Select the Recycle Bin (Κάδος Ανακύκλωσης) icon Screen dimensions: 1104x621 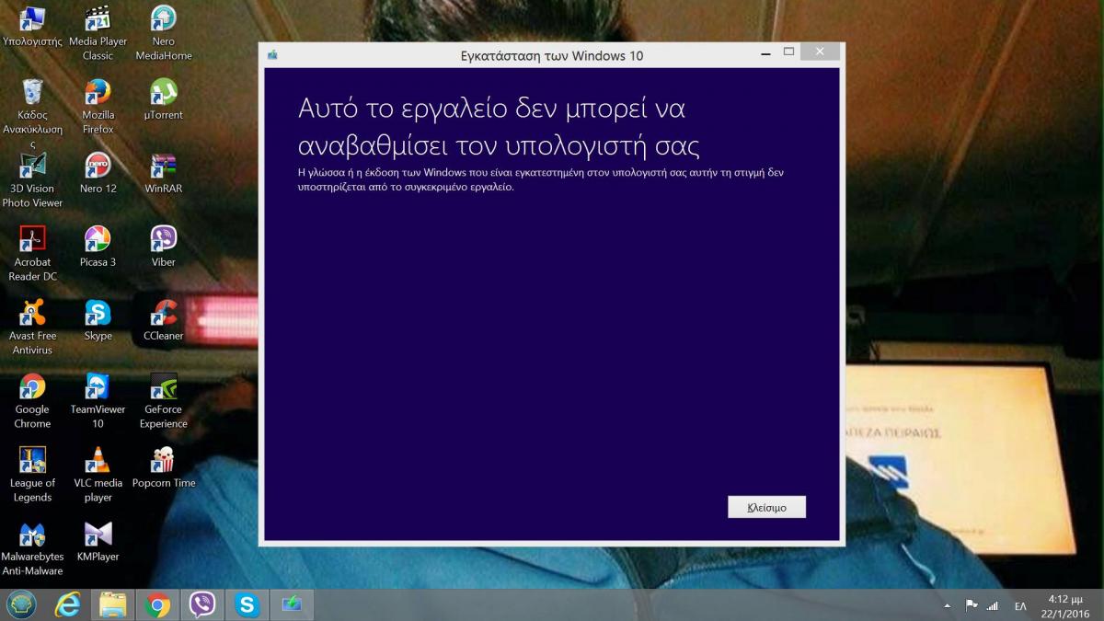[x=32, y=114]
